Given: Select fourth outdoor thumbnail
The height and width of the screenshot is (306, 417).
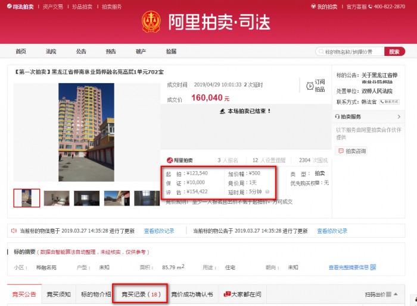Looking at the screenshot, I should [117, 198].
